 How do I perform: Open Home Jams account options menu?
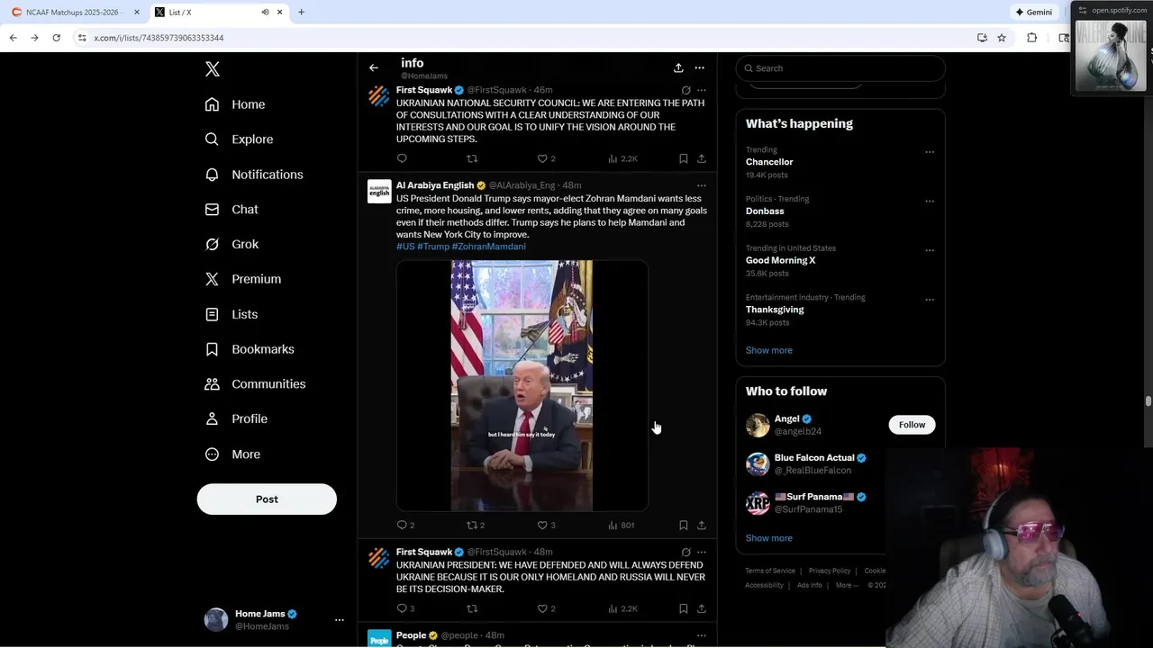(x=340, y=620)
